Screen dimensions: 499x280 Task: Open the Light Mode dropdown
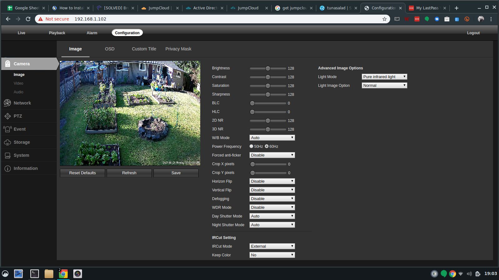384,77
